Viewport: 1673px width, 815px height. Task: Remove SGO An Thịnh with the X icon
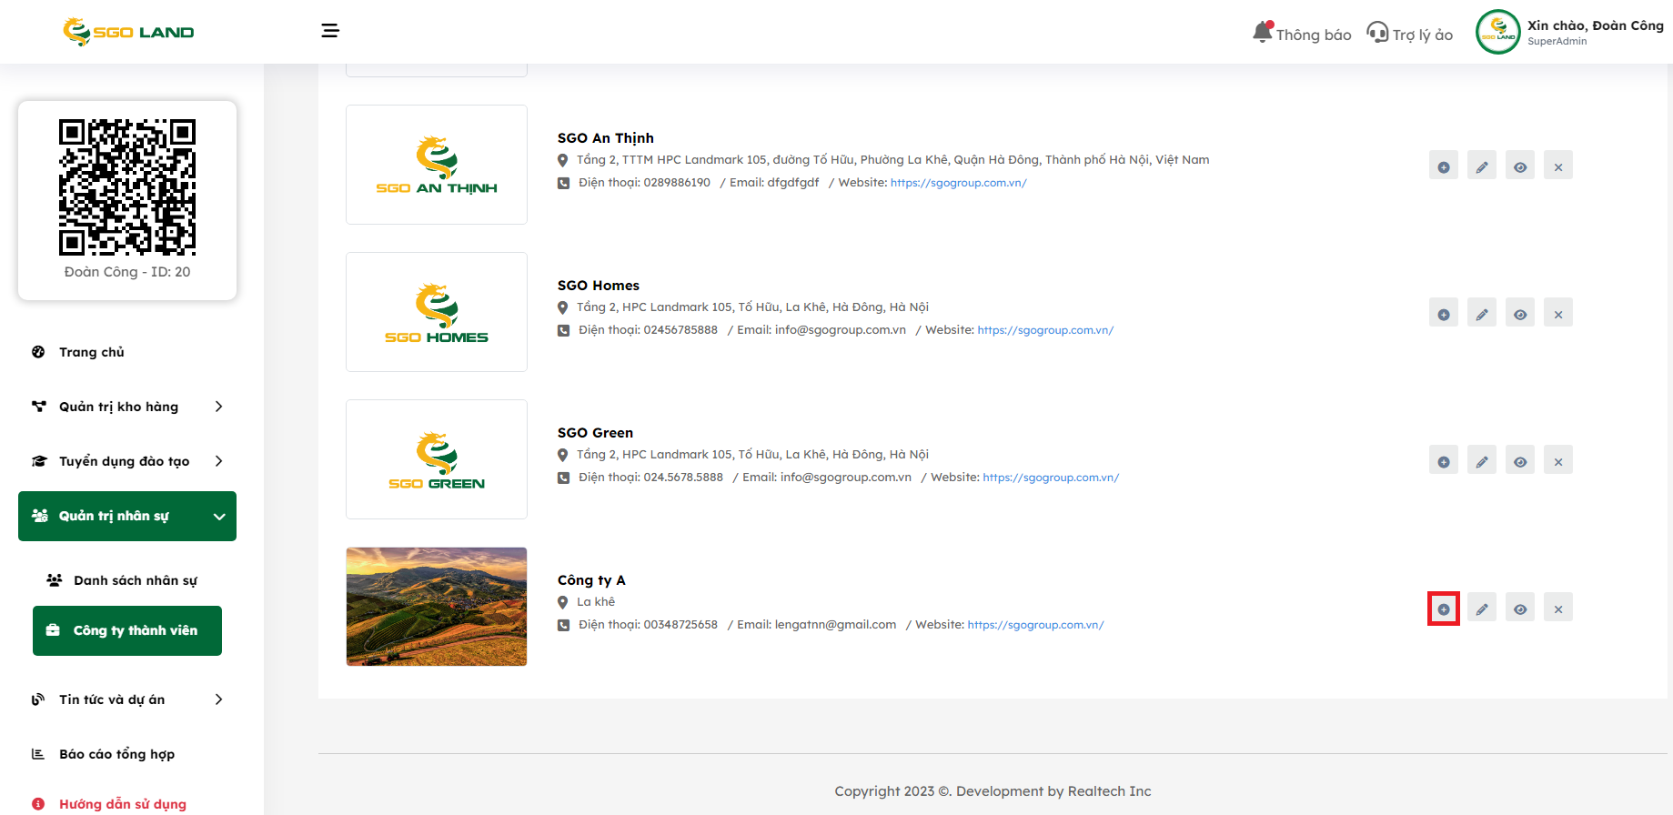point(1557,166)
